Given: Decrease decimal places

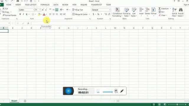Looking at the screenshot, I should [x=109, y=14].
